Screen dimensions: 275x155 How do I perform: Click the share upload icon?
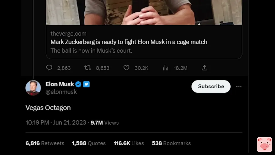pos(204,68)
